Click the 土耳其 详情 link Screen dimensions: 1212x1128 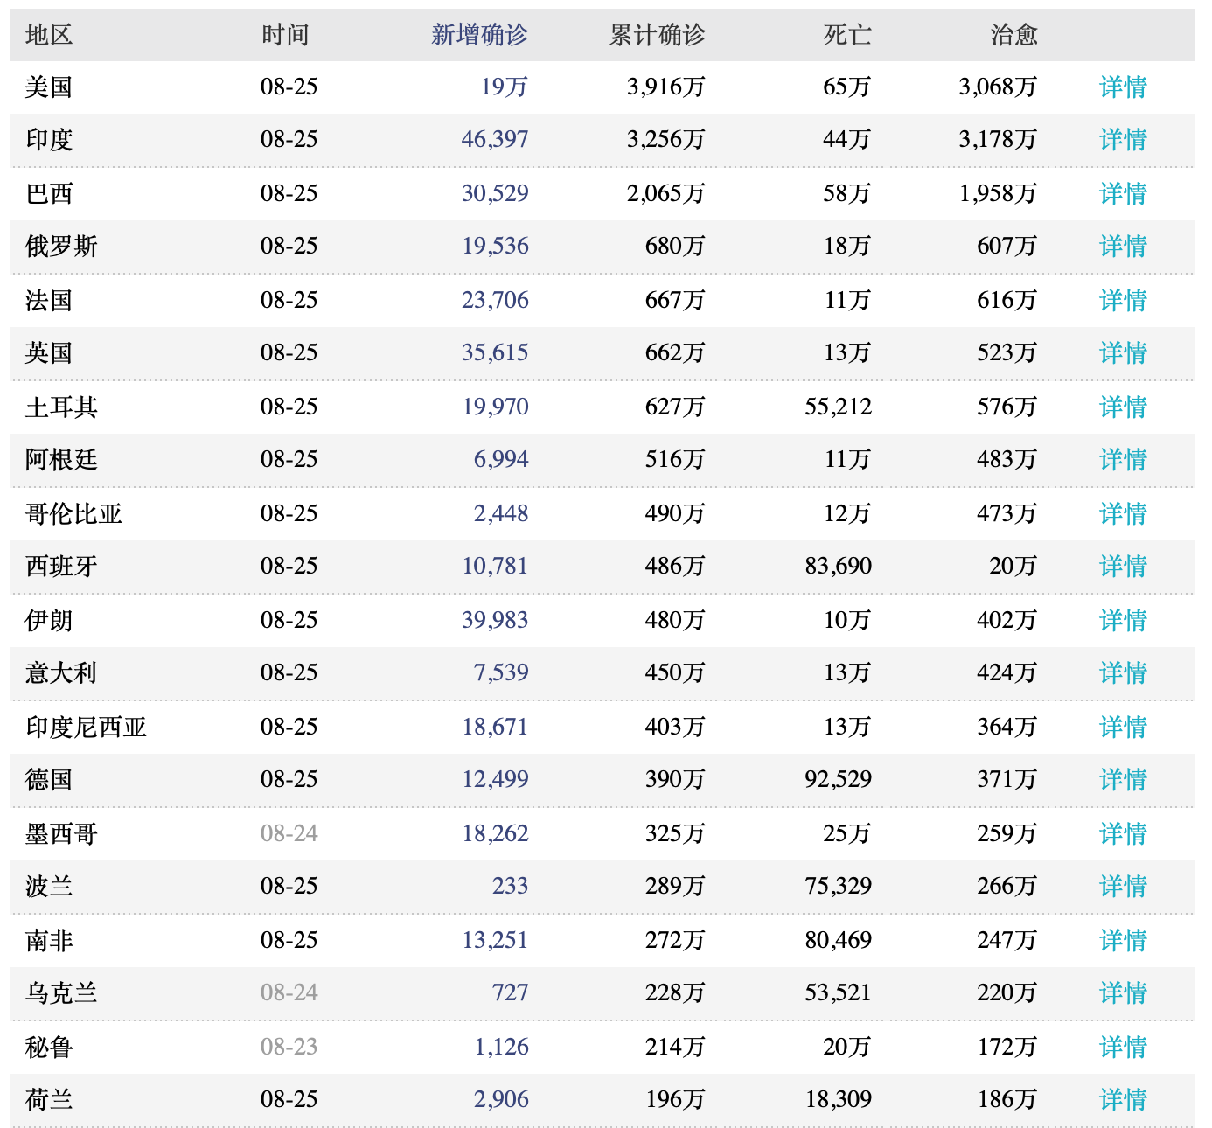coord(1122,407)
